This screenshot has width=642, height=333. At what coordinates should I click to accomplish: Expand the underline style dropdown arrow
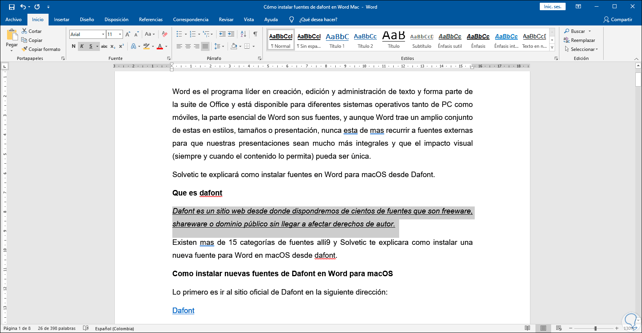click(97, 46)
